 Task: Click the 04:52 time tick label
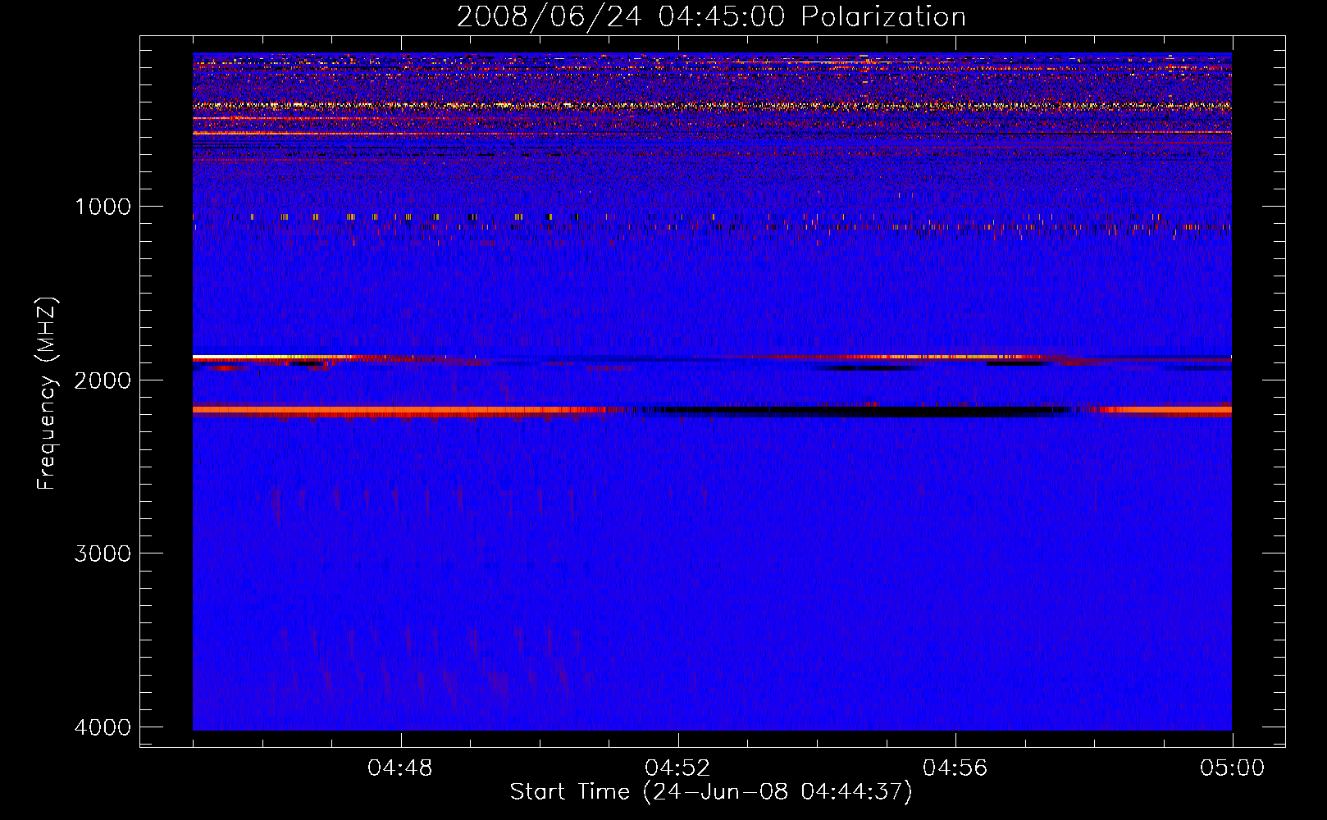coord(677,768)
